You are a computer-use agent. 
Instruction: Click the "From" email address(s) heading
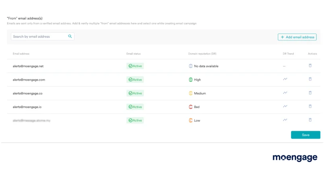[25, 18]
